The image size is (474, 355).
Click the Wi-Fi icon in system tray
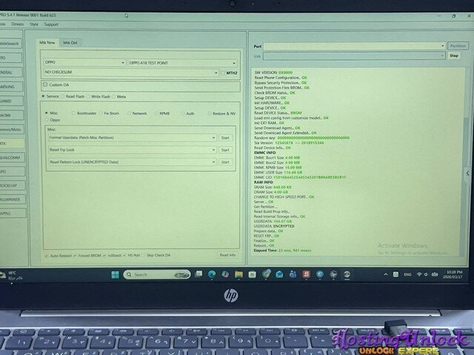[x=418, y=274]
